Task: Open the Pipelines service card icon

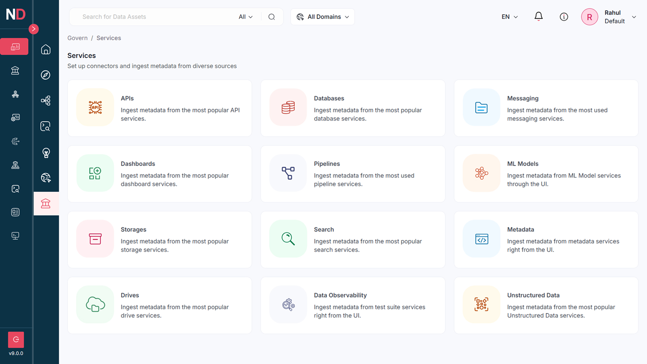Action: 288,173
